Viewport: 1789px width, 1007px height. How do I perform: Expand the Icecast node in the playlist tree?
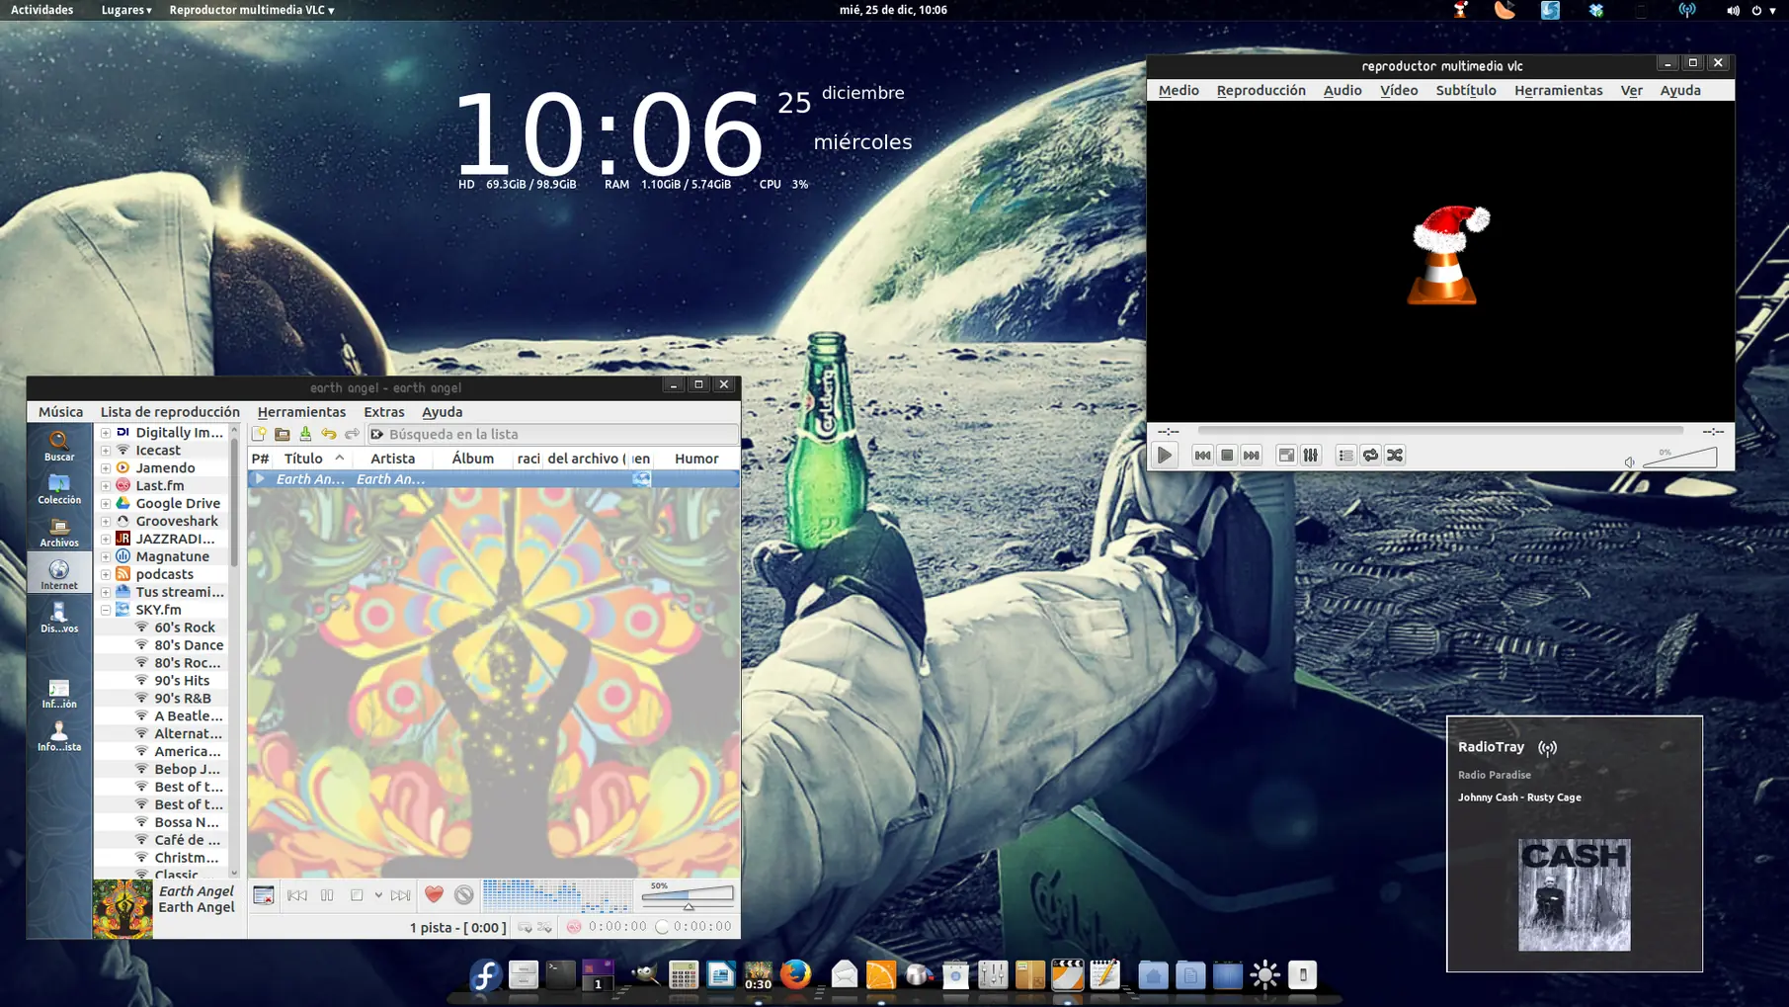pos(106,450)
